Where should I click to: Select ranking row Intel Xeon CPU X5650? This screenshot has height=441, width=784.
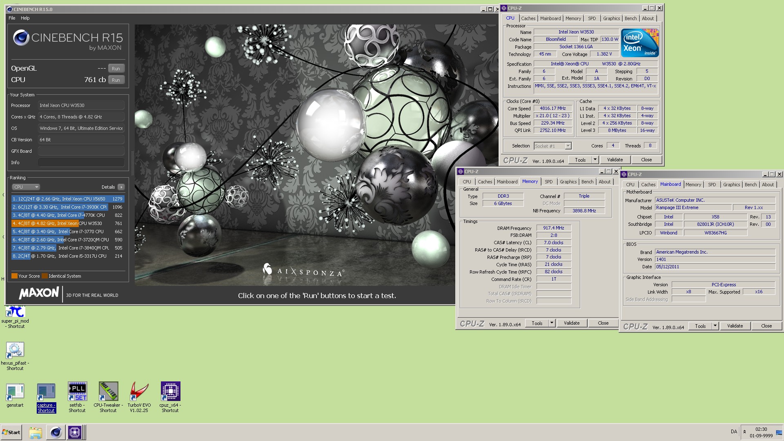[68, 199]
